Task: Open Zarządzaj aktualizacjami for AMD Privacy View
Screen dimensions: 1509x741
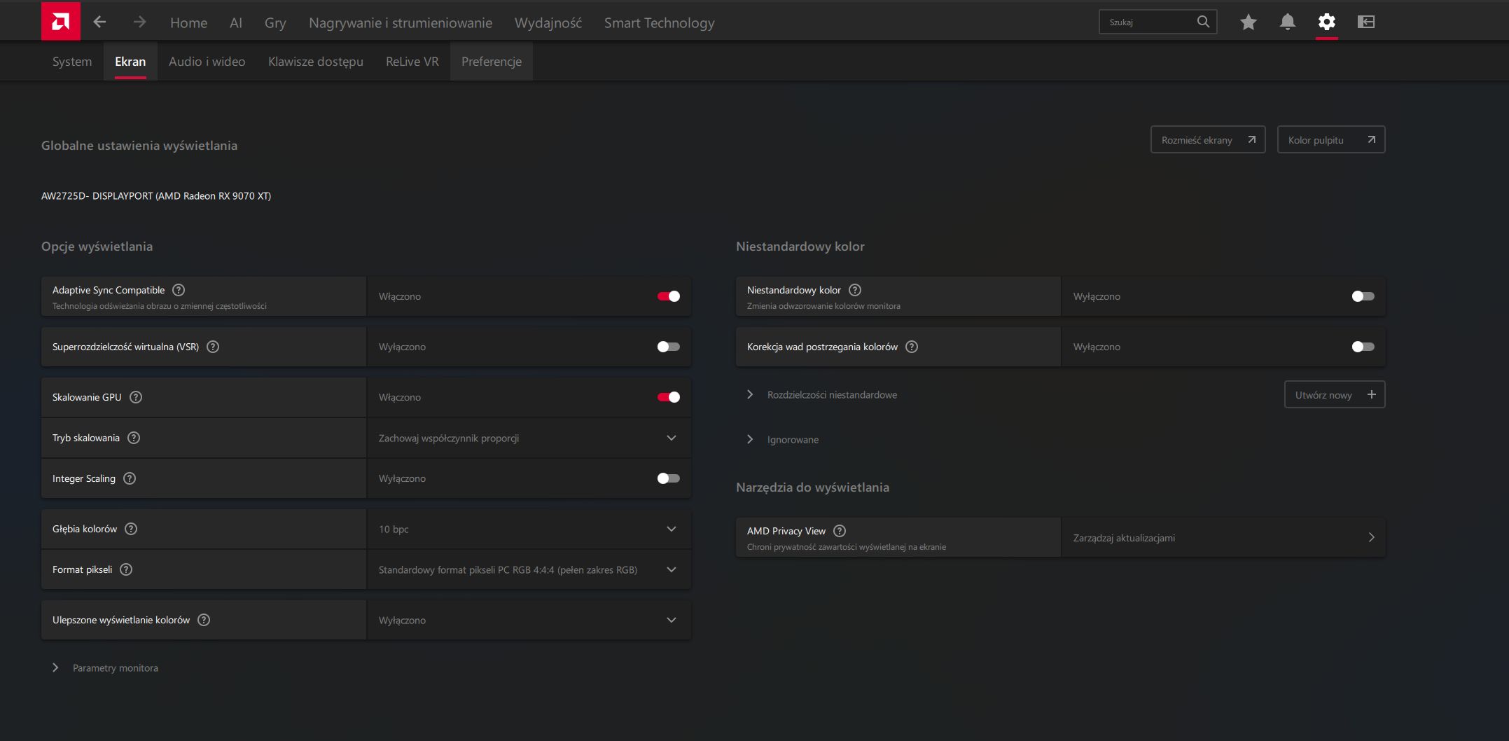Action: coord(1223,537)
